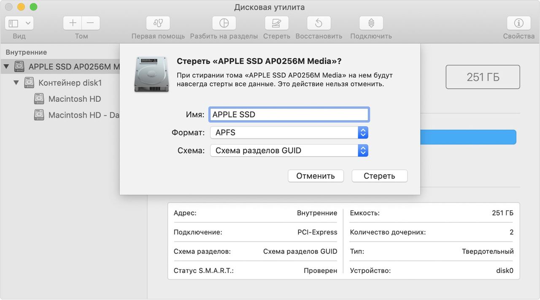Image resolution: width=540 pixels, height=300 pixels.
Task: Click the disk0 device value
Action: tap(505, 270)
